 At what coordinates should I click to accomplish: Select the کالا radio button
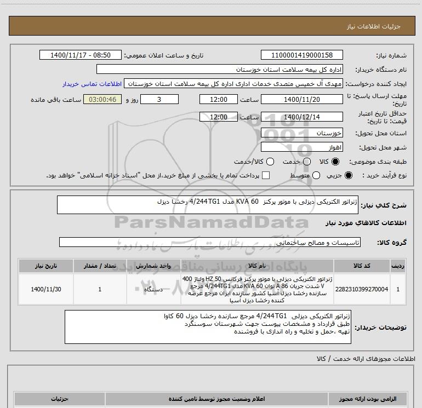click(x=335, y=162)
